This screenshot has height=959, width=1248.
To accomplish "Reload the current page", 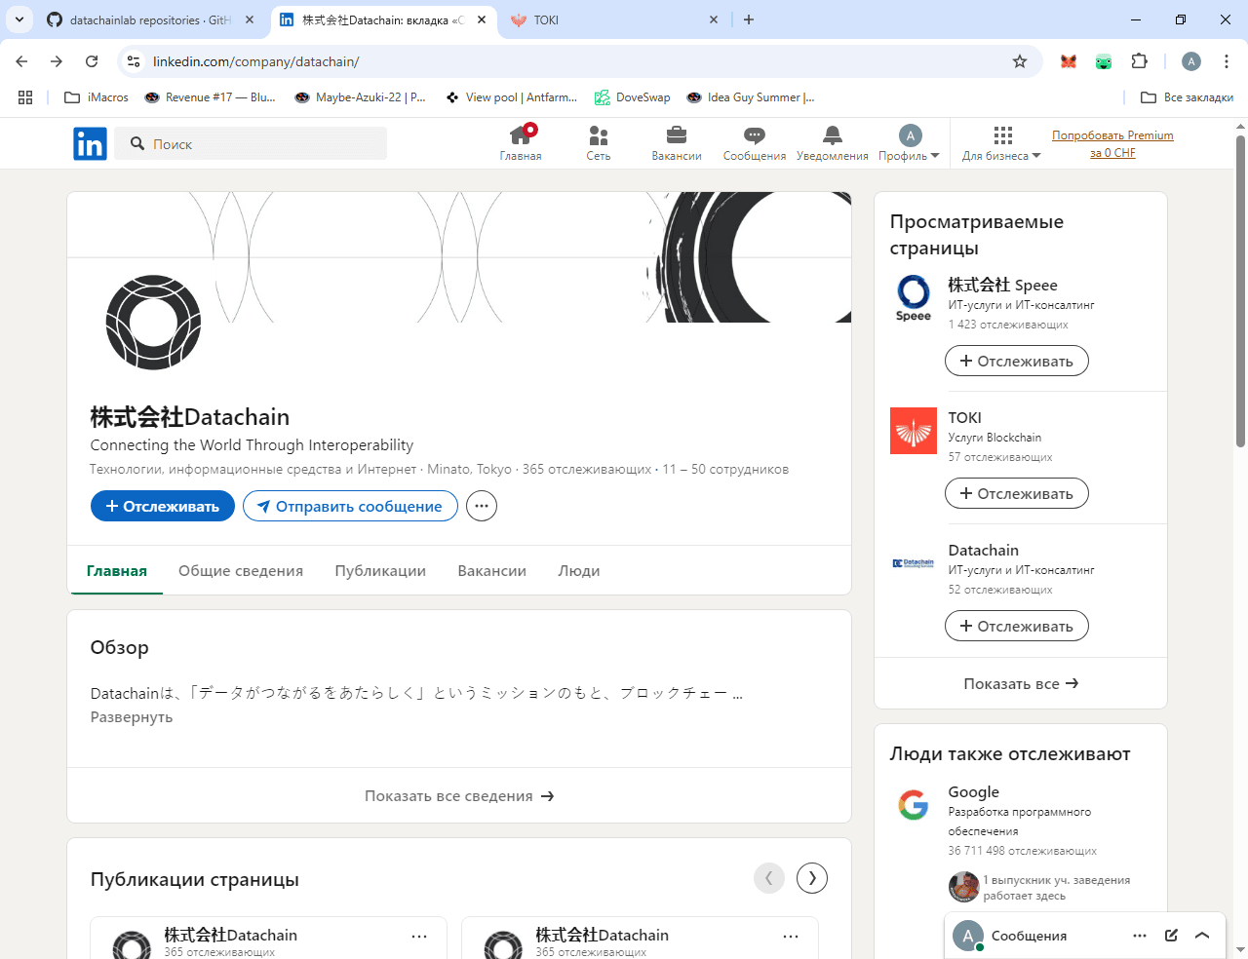I will pyautogui.click(x=92, y=61).
